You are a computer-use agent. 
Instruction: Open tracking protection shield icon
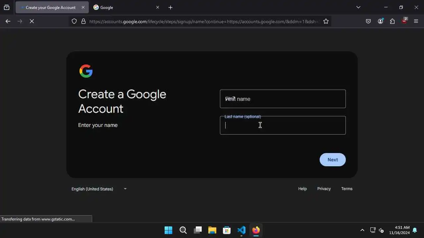[x=74, y=21]
